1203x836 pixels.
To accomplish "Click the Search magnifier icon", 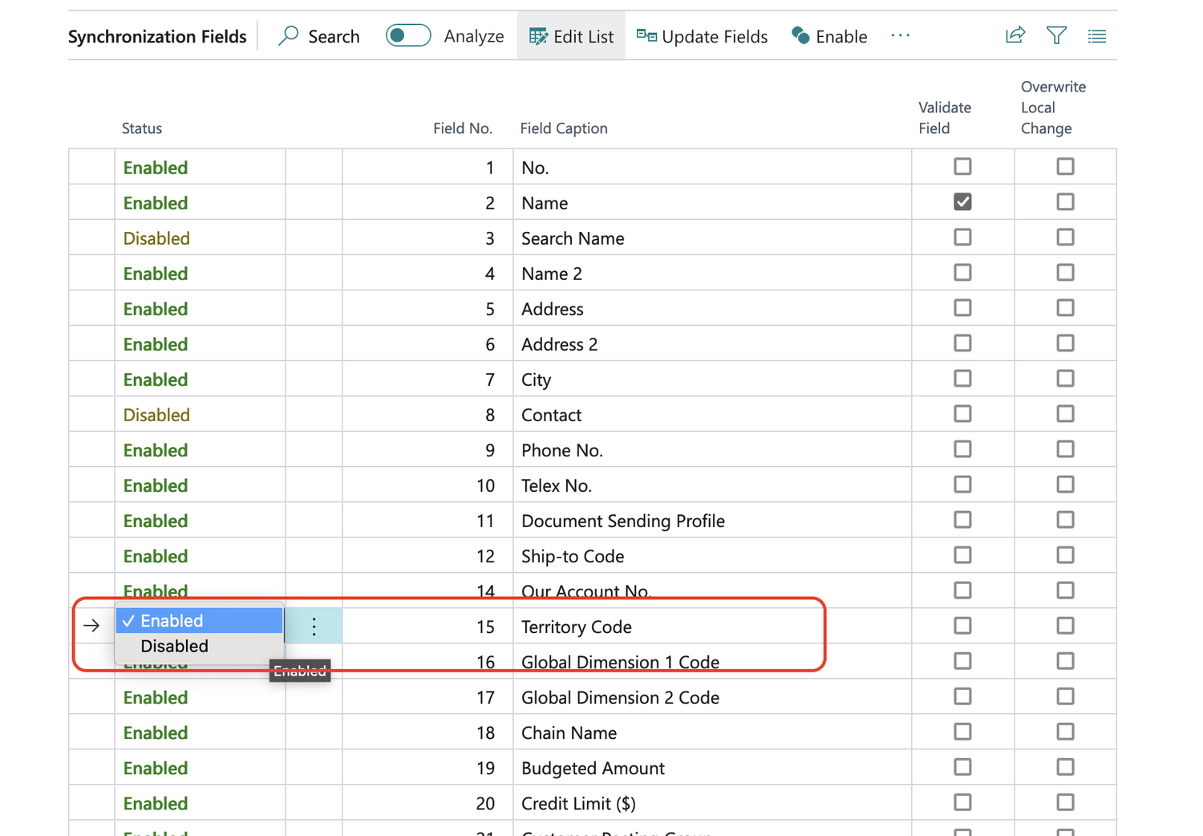I will point(287,35).
